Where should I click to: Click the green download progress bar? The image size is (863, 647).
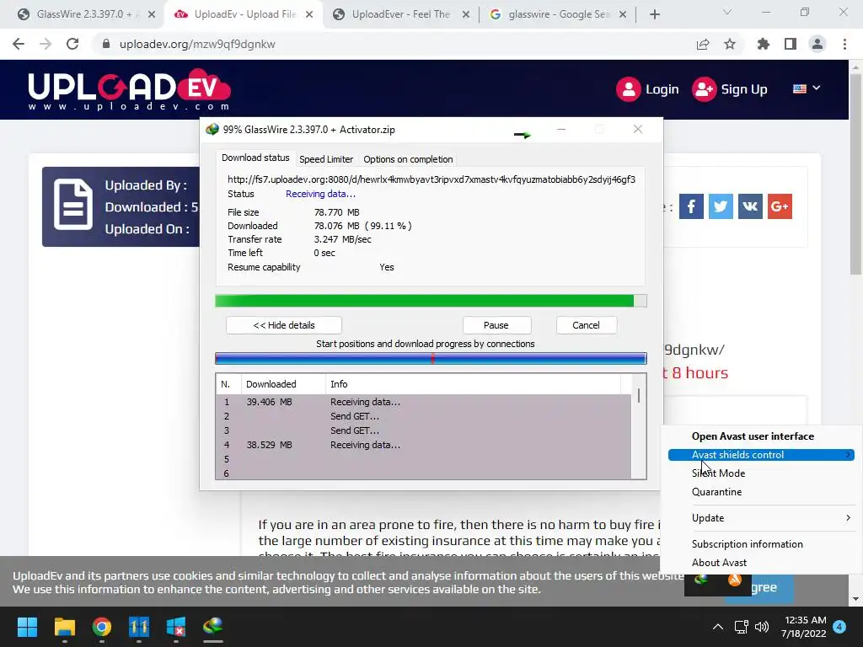(x=431, y=301)
